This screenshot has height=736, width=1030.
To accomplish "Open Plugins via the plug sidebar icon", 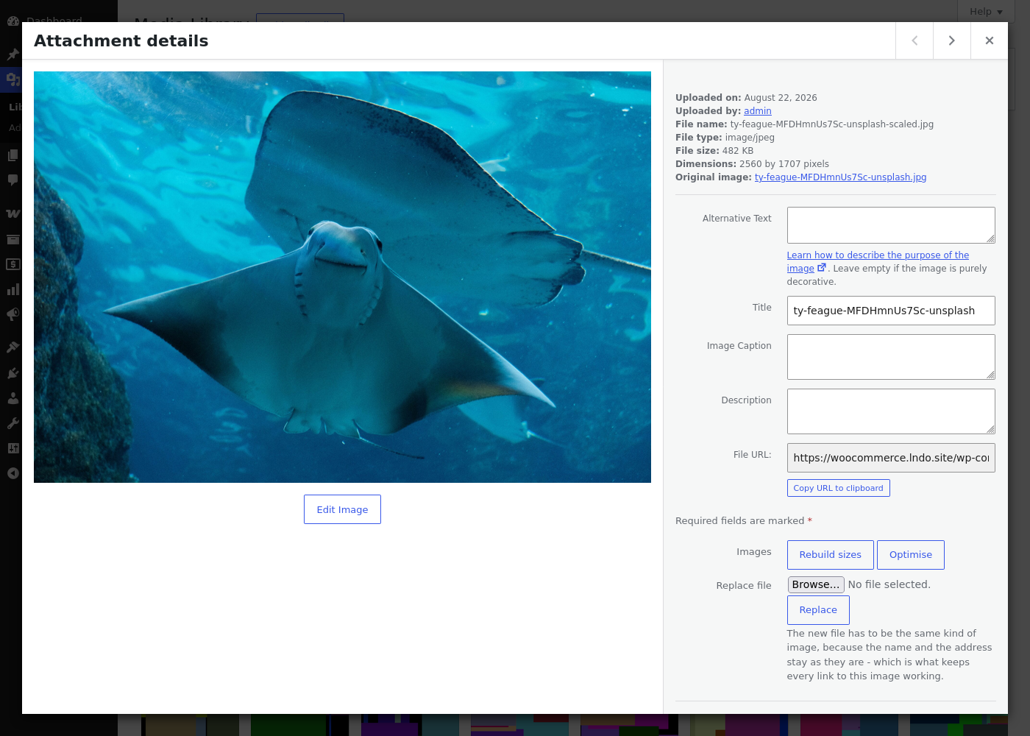I will 13,373.
